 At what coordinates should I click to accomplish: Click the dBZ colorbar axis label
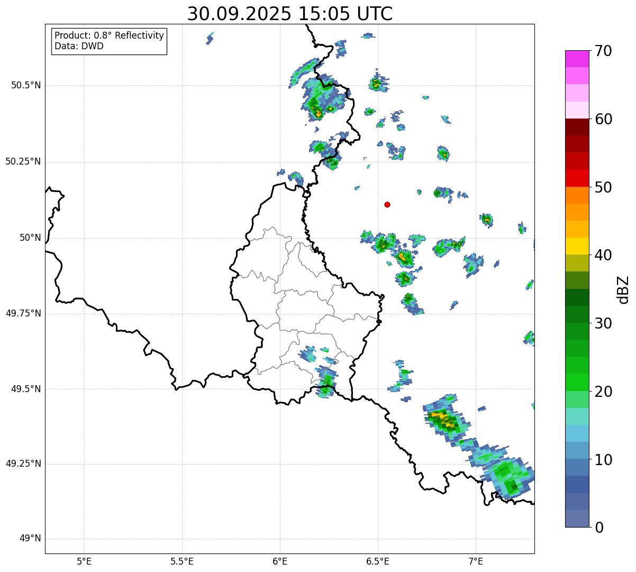pyautogui.click(x=623, y=289)
